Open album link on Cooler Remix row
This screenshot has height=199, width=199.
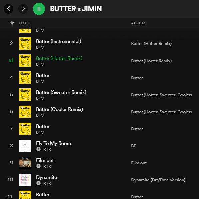tap(161, 112)
